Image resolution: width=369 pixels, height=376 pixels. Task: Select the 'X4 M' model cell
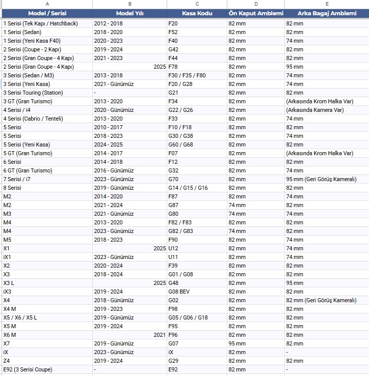tap(47, 309)
